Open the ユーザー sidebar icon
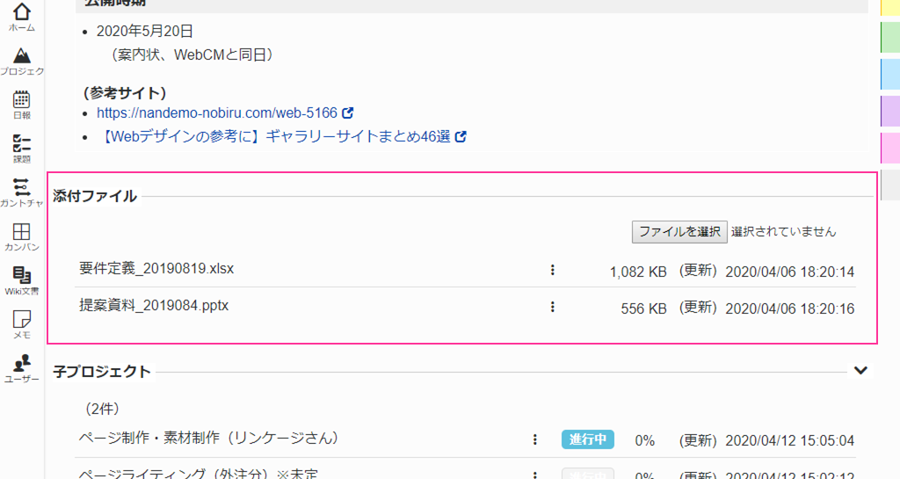900x479 pixels. [x=22, y=367]
